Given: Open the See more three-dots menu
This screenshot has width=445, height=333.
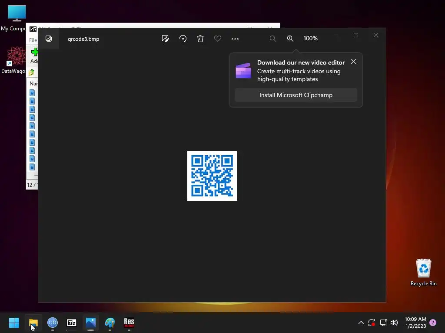Looking at the screenshot, I should (235, 39).
